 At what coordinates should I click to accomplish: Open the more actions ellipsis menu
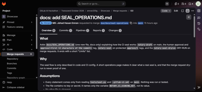click(x=192, y=11)
